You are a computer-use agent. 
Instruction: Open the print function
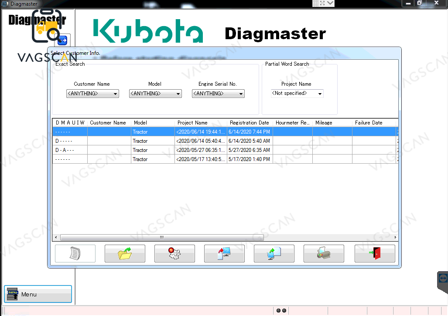[323, 253]
